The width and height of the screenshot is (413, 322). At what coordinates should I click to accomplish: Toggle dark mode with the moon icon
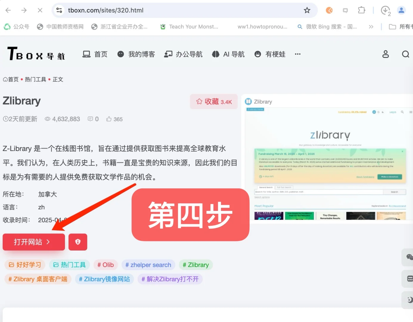(x=409, y=300)
